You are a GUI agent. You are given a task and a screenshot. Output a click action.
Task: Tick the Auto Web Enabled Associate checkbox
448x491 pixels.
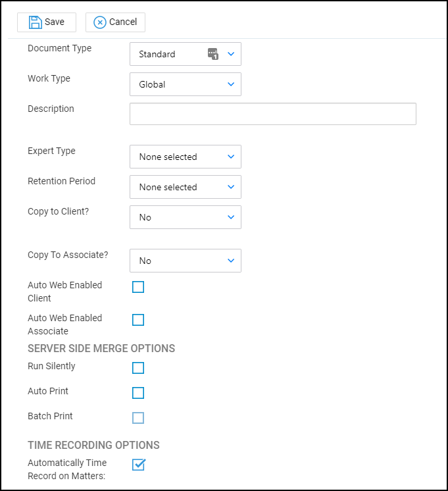tap(138, 320)
